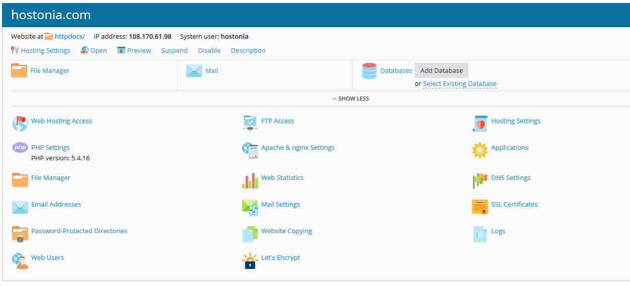Open the httpdocs/ directory link
630x286 pixels.
tap(69, 36)
